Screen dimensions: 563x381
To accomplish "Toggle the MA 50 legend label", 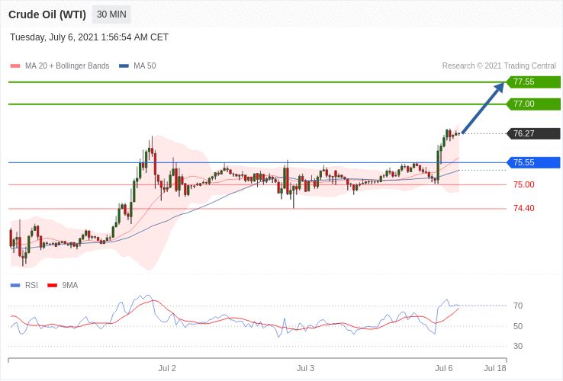I will [x=145, y=66].
